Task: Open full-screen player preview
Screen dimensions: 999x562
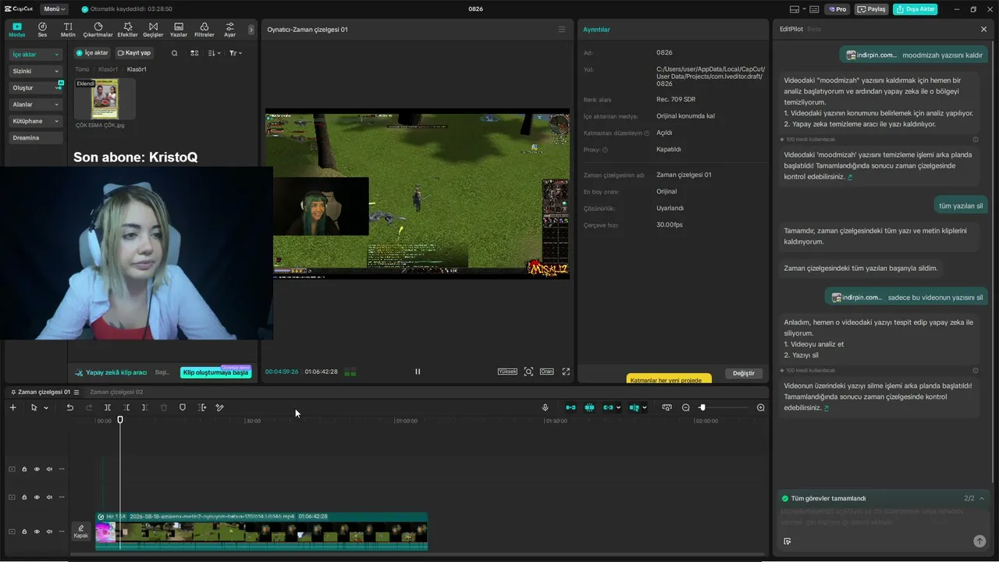Action: click(566, 372)
